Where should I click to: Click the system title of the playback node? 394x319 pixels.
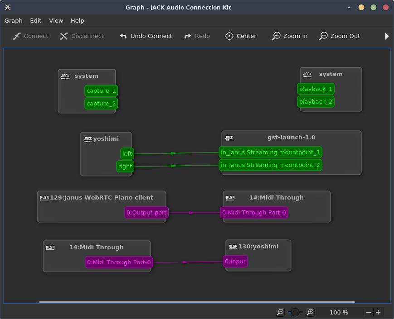coord(331,74)
